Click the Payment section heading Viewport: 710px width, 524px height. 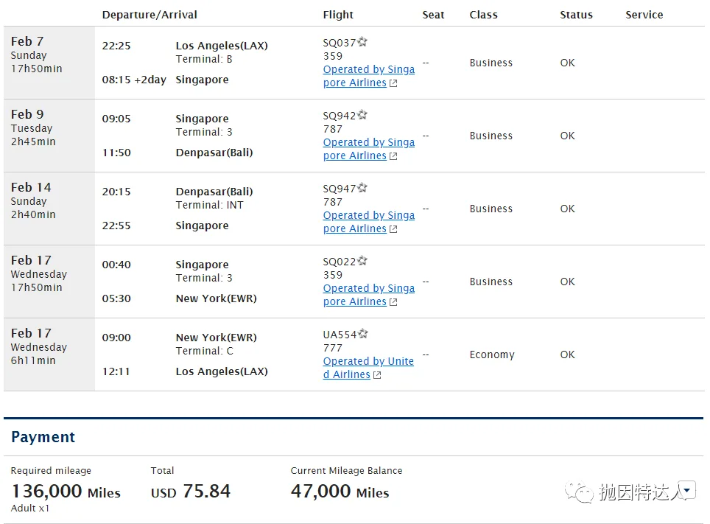(x=43, y=437)
